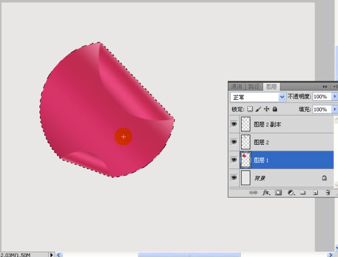Add a layer mask

[x=278, y=193]
